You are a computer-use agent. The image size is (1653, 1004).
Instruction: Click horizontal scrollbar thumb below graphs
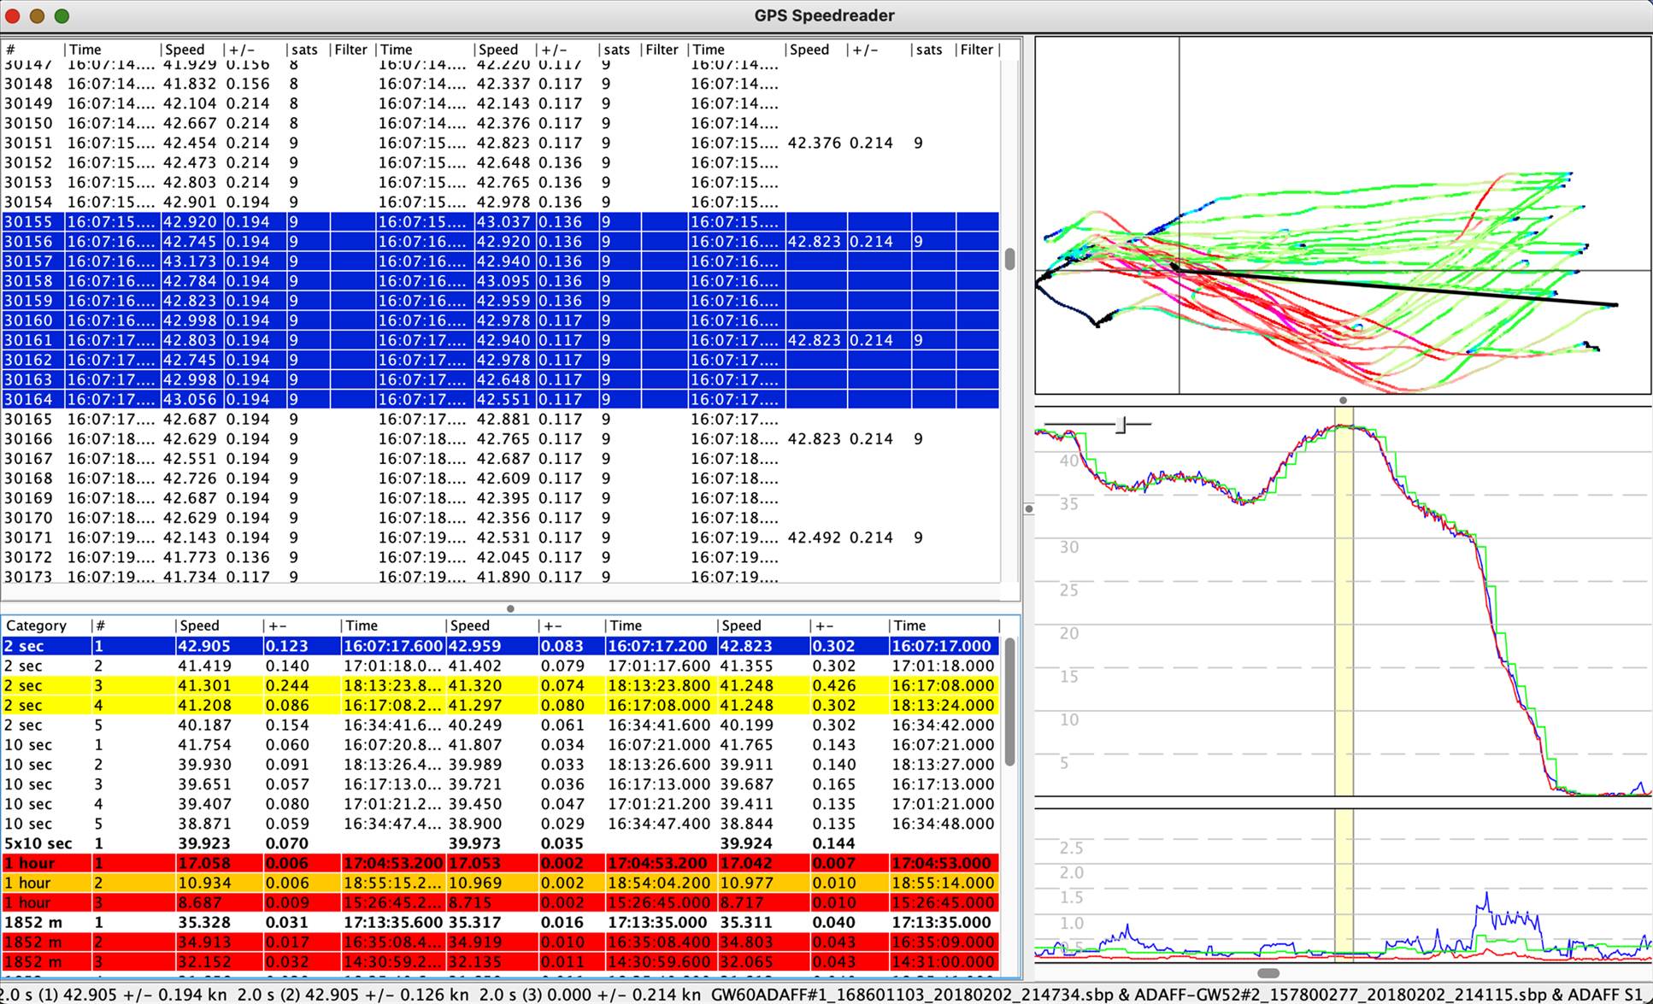tap(1268, 973)
